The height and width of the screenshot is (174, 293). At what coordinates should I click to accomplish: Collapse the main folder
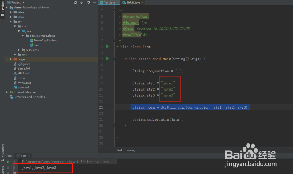tap(15, 27)
